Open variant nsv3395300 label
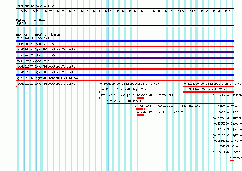 [x=227, y=123]
